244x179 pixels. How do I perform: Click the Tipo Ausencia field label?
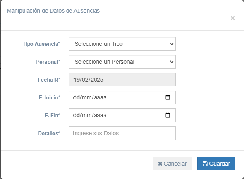(x=41, y=44)
